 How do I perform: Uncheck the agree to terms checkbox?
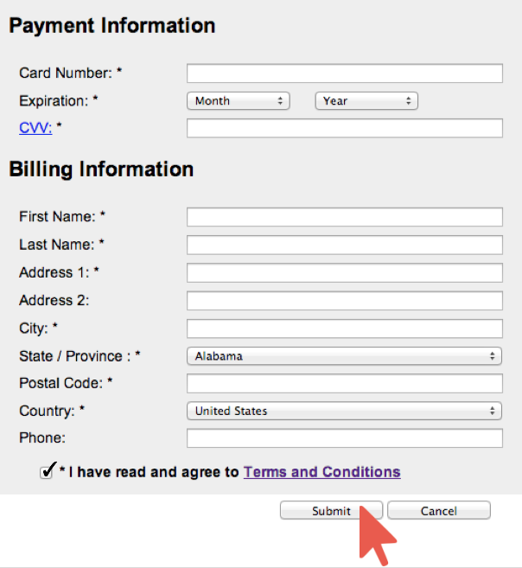pyautogui.click(x=47, y=472)
